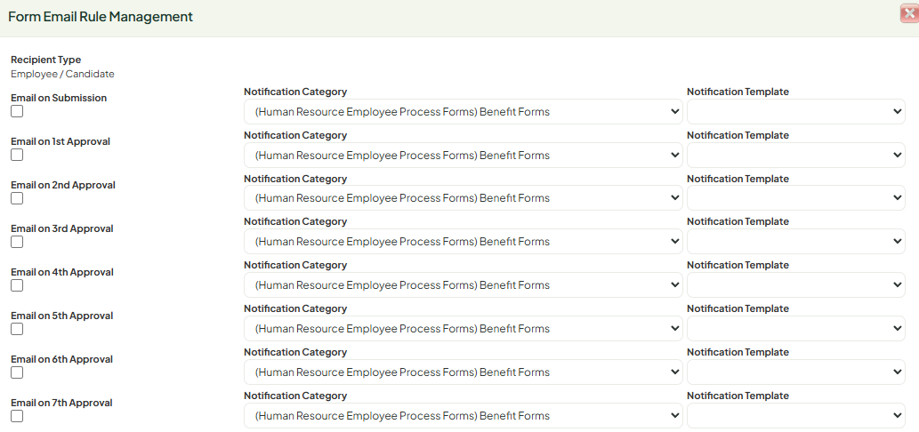Image resolution: width=919 pixels, height=432 pixels.
Task: Tick the Email on 1st Approval checkbox
Action: coord(17,155)
